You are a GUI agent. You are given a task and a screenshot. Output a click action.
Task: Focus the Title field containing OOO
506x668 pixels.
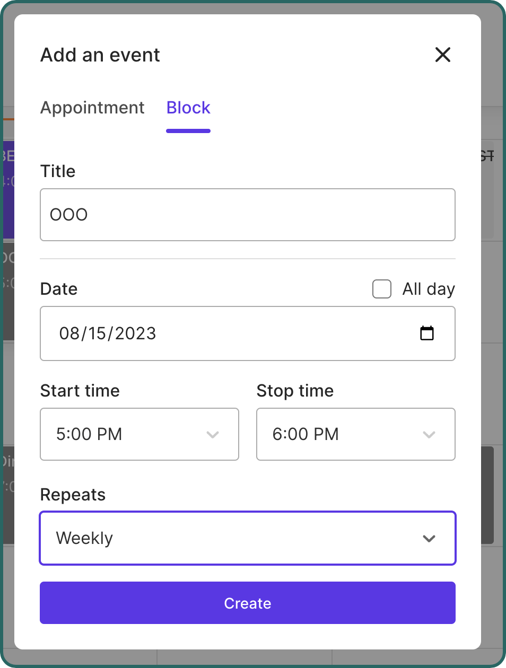(247, 215)
